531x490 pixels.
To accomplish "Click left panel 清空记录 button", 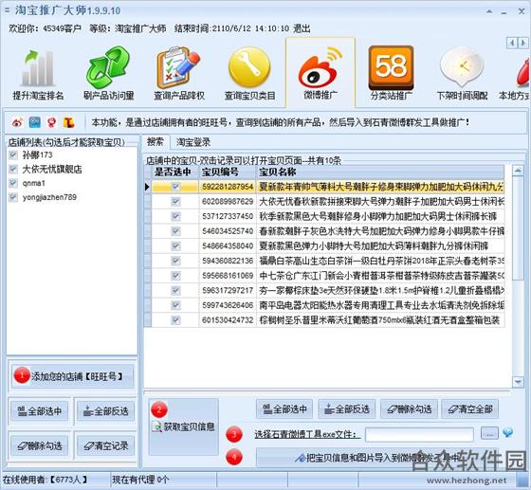I will click(105, 445).
